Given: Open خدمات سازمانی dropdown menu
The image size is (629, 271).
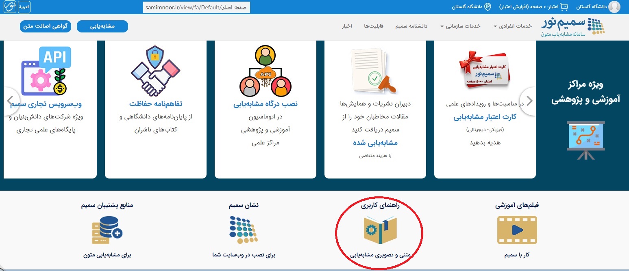Looking at the screenshot, I should tap(460, 26).
